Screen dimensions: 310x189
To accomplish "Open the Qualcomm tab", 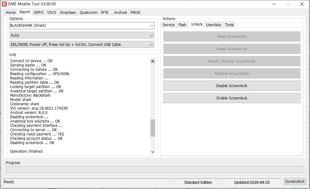I will tap(88, 12).
